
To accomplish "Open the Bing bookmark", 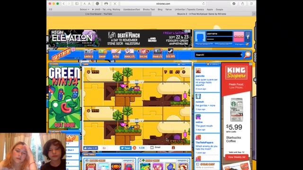I will pos(160,9).
